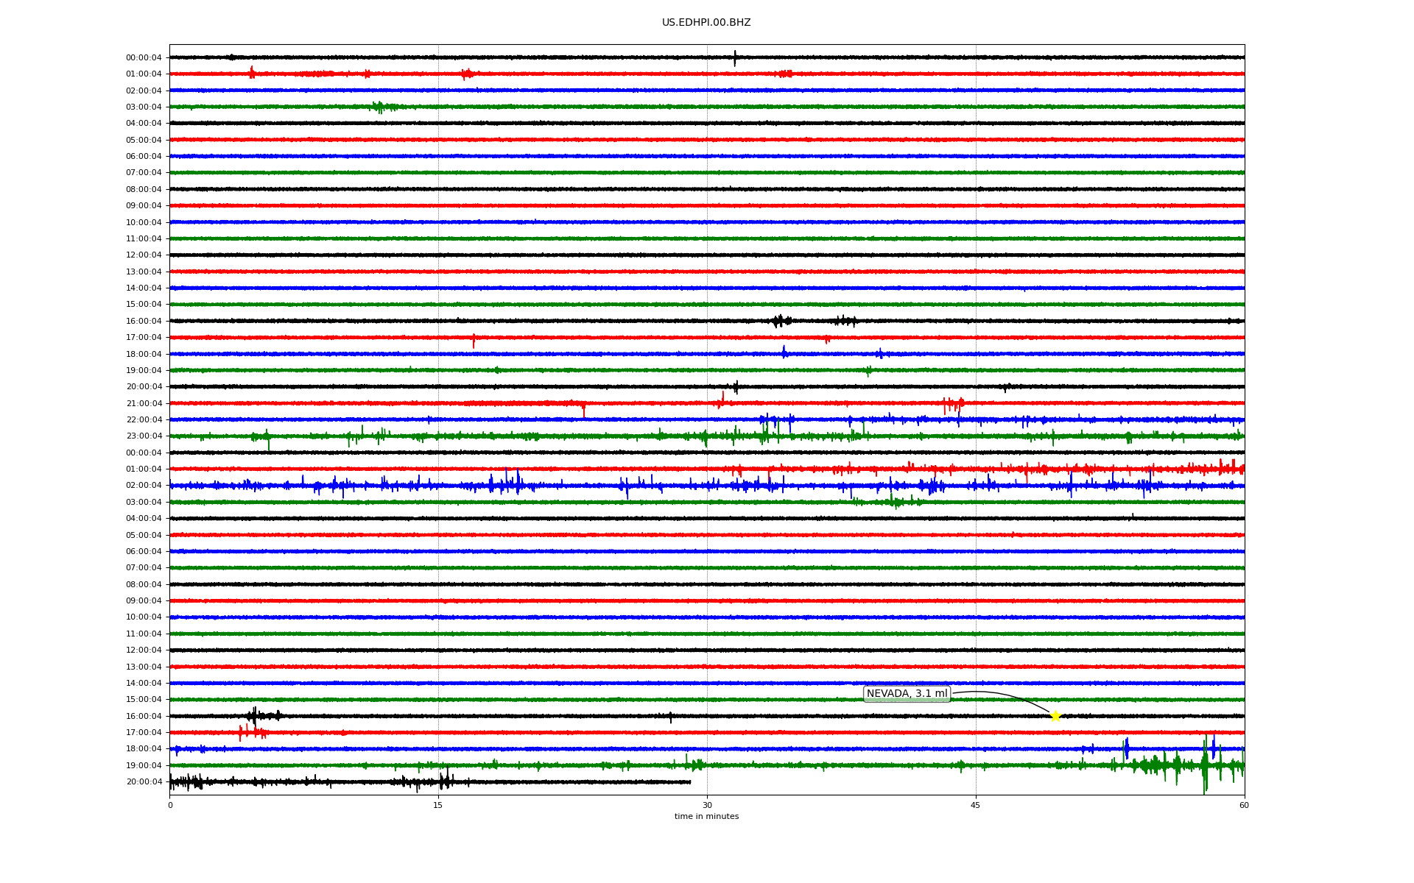Click the 15 minute x-axis tick label
Screen dimensions: 1414x883
[x=438, y=805]
